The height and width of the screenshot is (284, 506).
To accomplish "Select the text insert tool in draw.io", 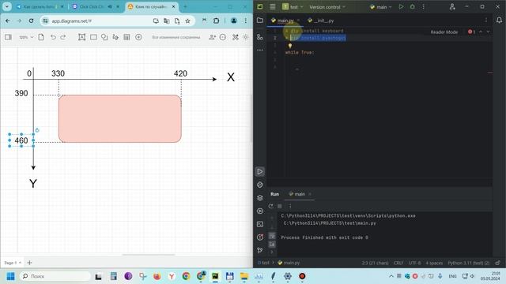I will pos(82,37).
